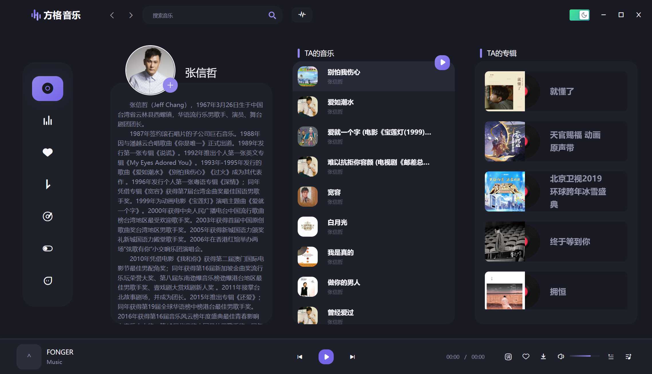Click the cover thumbnail of 宽容
Screen dimensions: 652x374
tap(308, 197)
